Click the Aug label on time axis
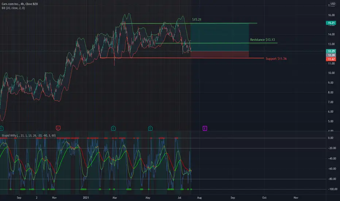The image size is (340, 201). pyautogui.click(x=199, y=198)
